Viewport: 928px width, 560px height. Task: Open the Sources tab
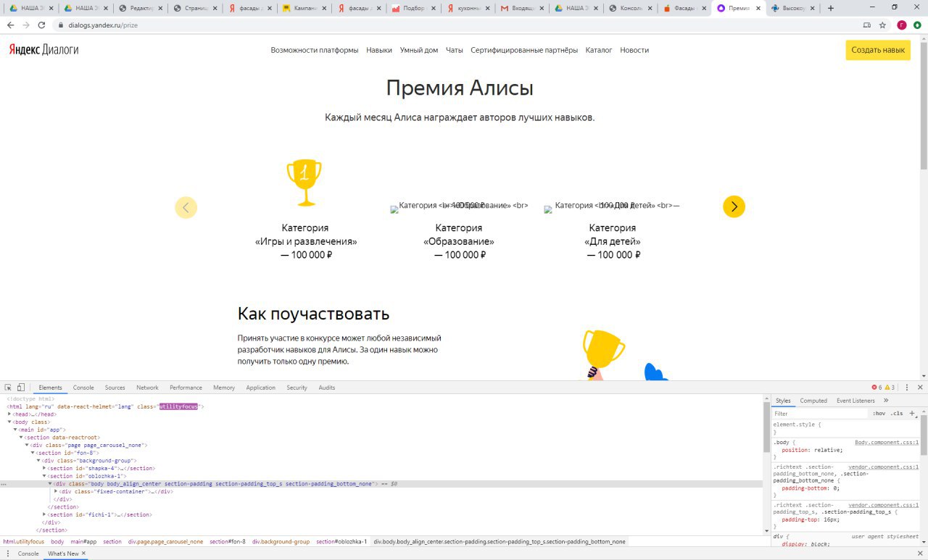point(115,388)
